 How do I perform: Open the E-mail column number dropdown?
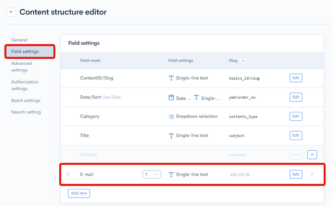click(x=152, y=174)
